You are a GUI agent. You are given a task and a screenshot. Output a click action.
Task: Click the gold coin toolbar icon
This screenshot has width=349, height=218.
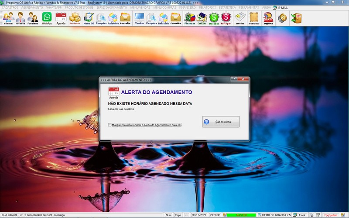pyautogui.click(x=282, y=18)
